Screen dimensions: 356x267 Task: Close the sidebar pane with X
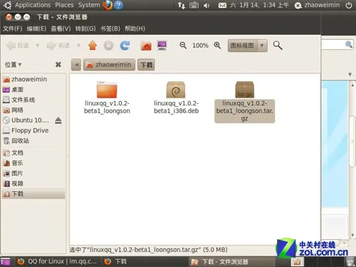pyautogui.click(x=58, y=64)
